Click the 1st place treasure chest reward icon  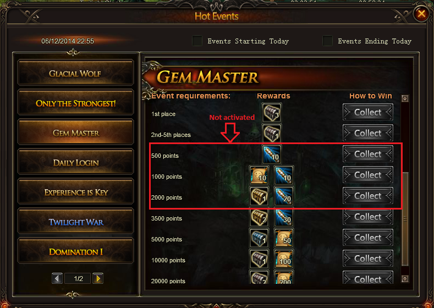272,113
